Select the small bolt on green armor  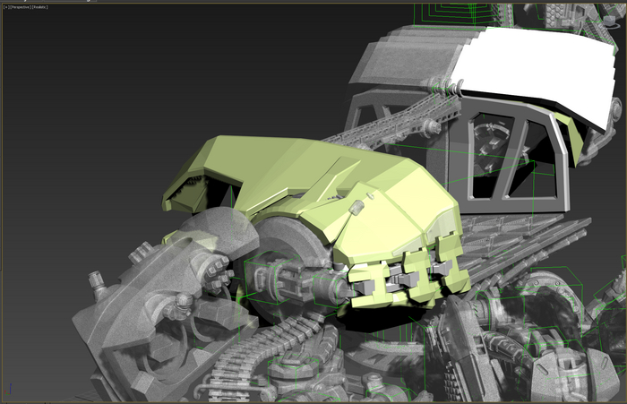pyautogui.click(x=356, y=209)
